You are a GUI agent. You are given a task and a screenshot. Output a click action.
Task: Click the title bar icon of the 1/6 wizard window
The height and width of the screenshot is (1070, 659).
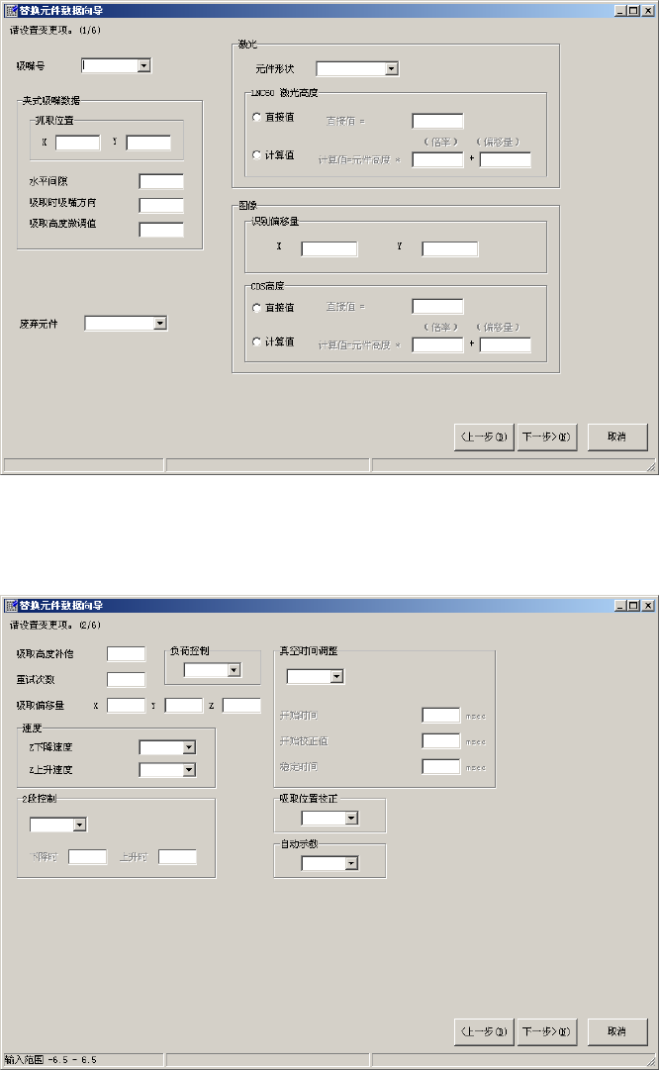pyautogui.click(x=11, y=11)
